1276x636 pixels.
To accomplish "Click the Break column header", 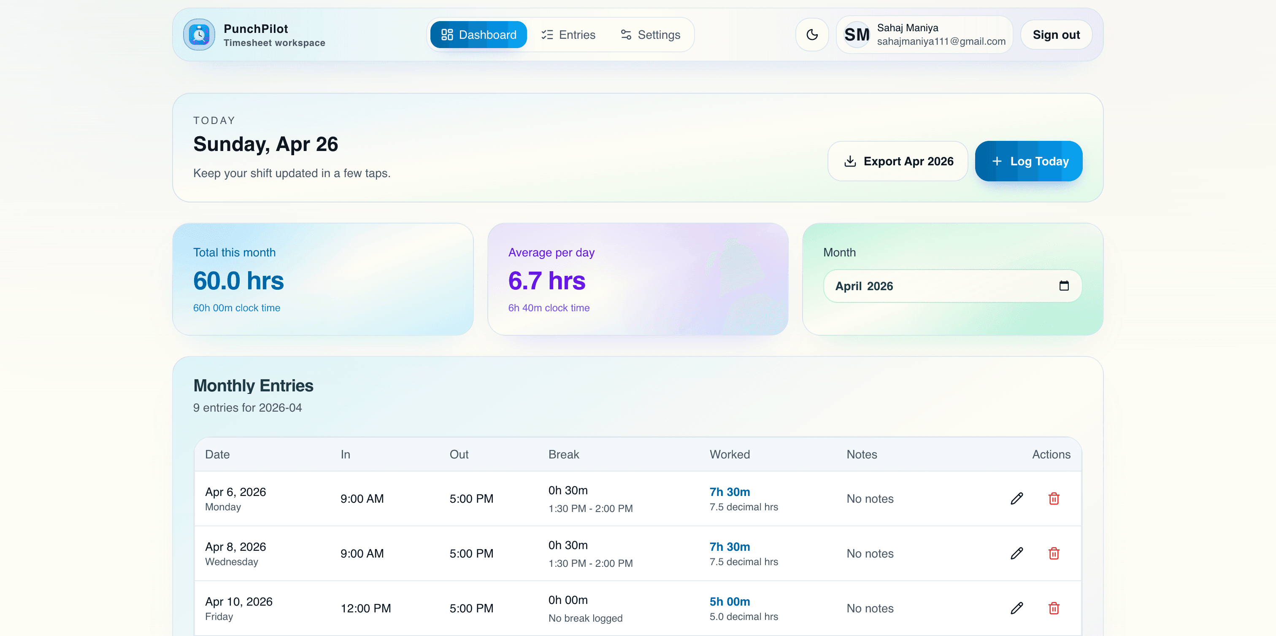I will pyautogui.click(x=563, y=454).
